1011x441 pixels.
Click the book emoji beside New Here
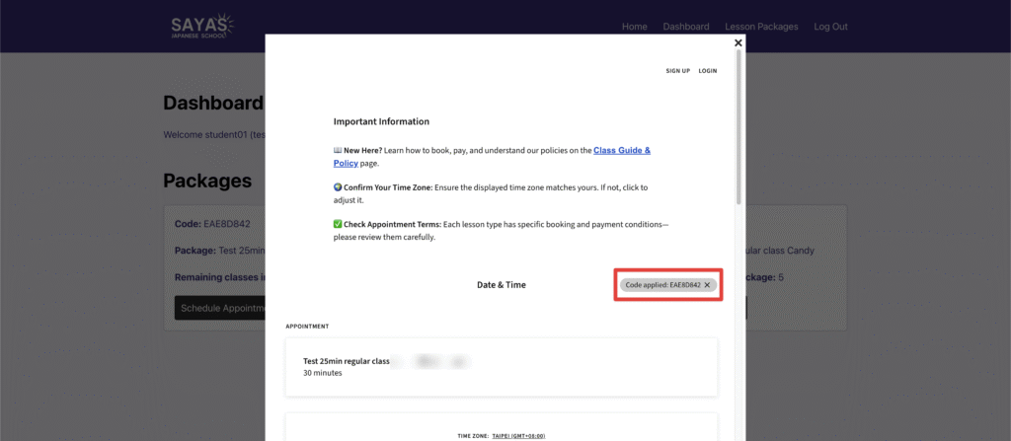338,151
